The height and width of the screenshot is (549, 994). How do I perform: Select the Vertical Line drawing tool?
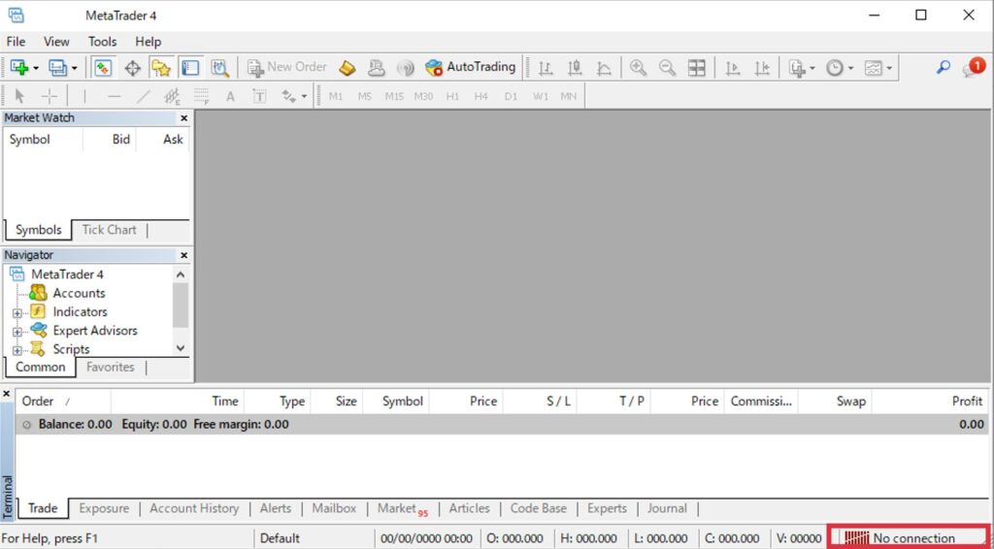coord(85,96)
